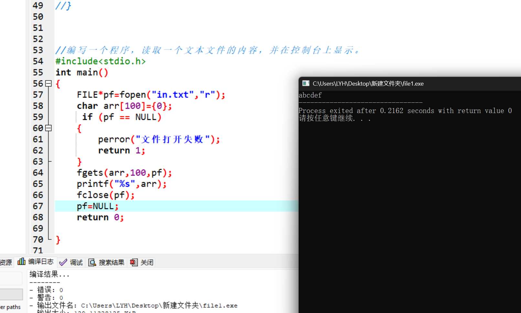Click the 'return 0;' statement
The width and height of the screenshot is (521, 313).
tap(100, 217)
